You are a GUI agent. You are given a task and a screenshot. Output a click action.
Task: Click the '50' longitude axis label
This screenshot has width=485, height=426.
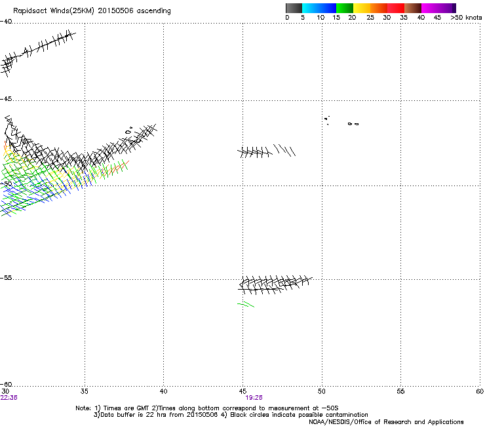(x=322, y=391)
